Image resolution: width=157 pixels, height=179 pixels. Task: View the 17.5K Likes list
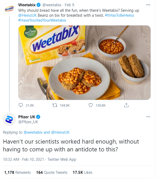[x=83, y=172]
